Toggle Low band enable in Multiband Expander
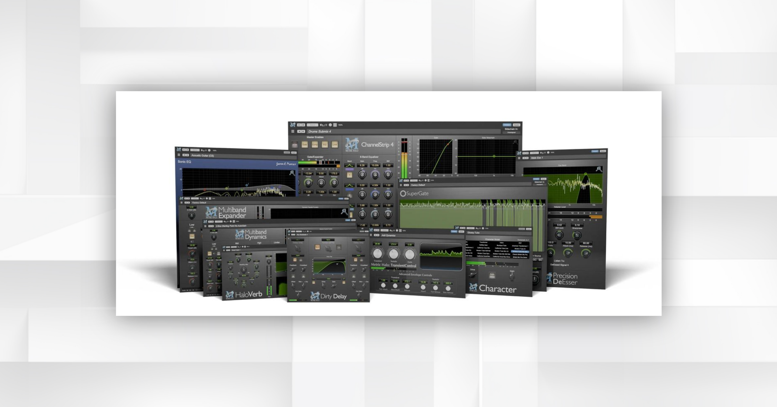Image resolution: width=777 pixels, height=407 pixels. (192, 236)
